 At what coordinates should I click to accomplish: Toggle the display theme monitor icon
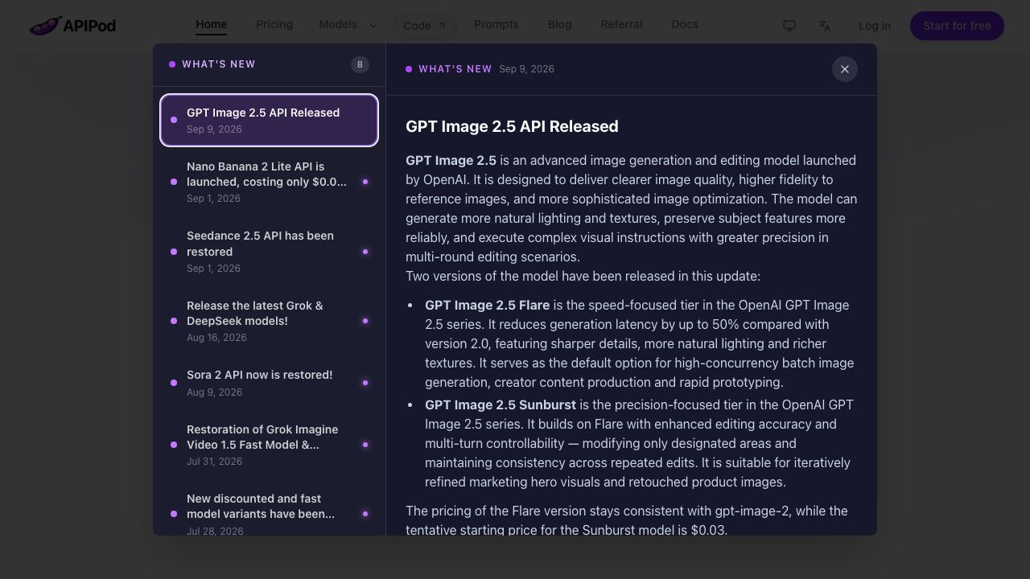click(789, 26)
